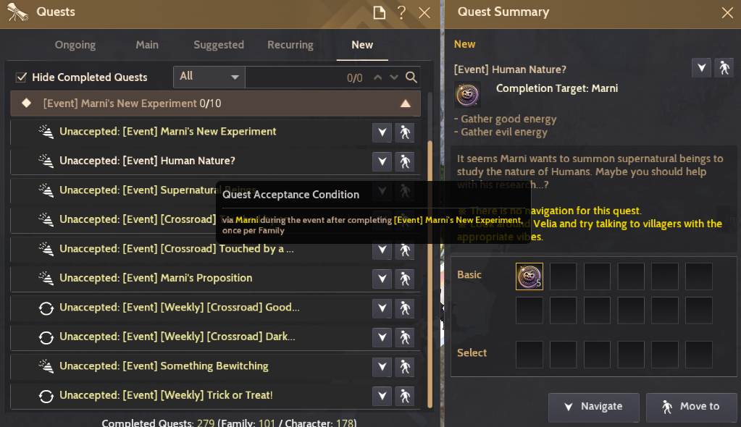The width and height of the screenshot is (741, 427).
Task: Click the search magnifier icon in Quests
Action: pyautogui.click(x=411, y=77)
